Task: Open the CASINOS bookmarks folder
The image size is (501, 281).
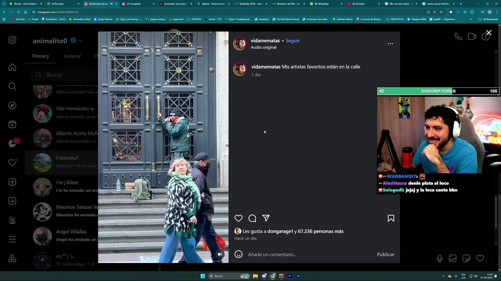Action: (194, 19)
